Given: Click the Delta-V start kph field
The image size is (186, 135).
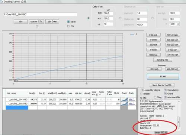Looking at the screenshot, I should 108,13.
